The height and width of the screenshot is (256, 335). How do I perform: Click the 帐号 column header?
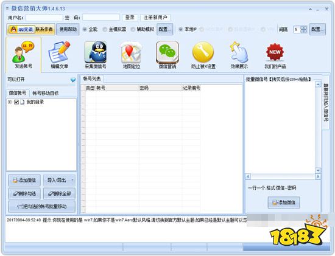pos(118,88)
